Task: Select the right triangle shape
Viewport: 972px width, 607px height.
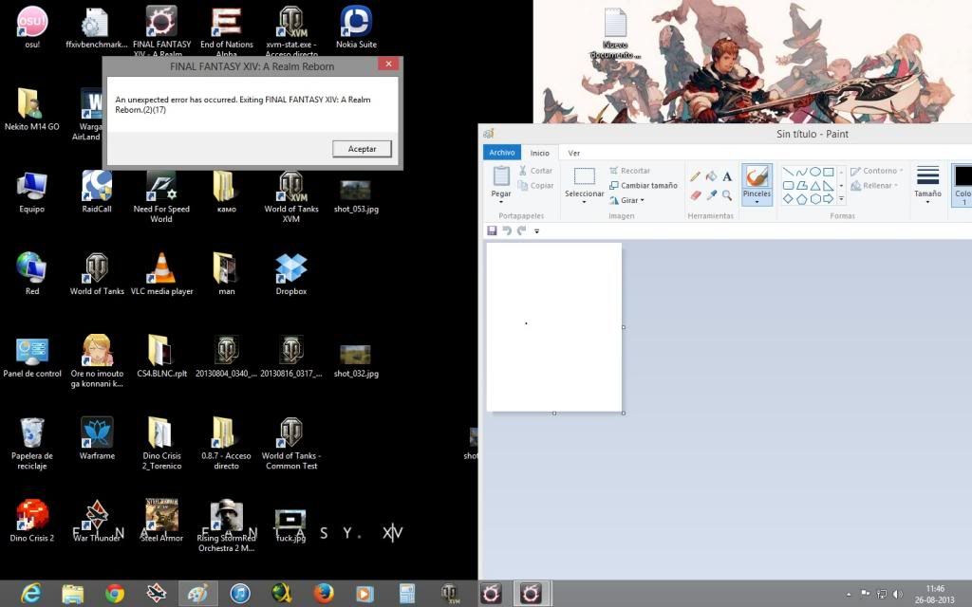Action: coord(828,185)
